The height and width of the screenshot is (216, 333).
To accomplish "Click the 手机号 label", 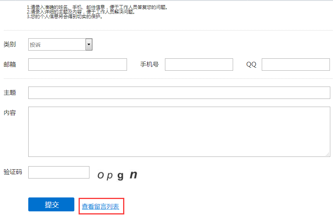I will pyautogui.click(x=149, y=65).
